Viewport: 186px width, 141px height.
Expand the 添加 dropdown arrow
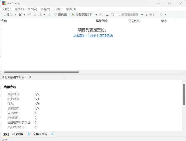coord(16,15)
